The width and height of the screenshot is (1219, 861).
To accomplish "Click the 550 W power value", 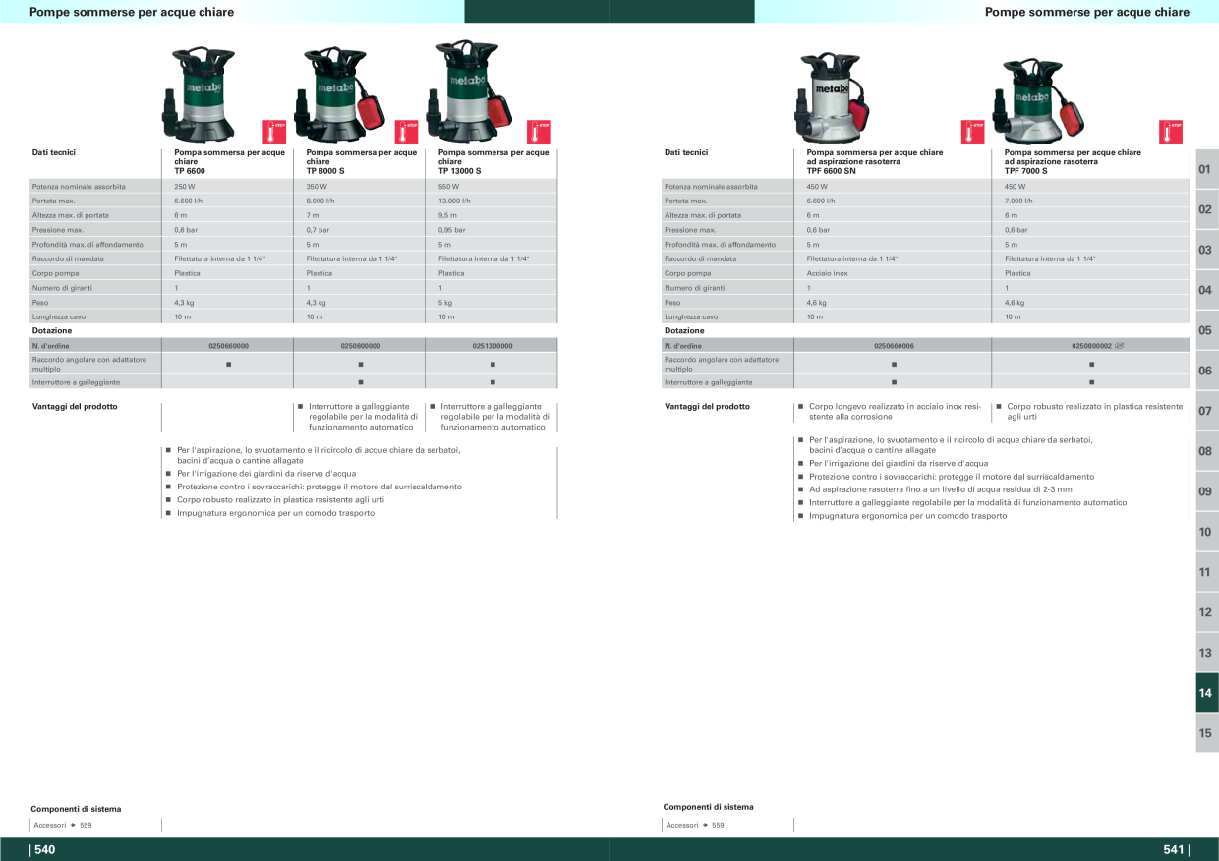I will point(448,186).
